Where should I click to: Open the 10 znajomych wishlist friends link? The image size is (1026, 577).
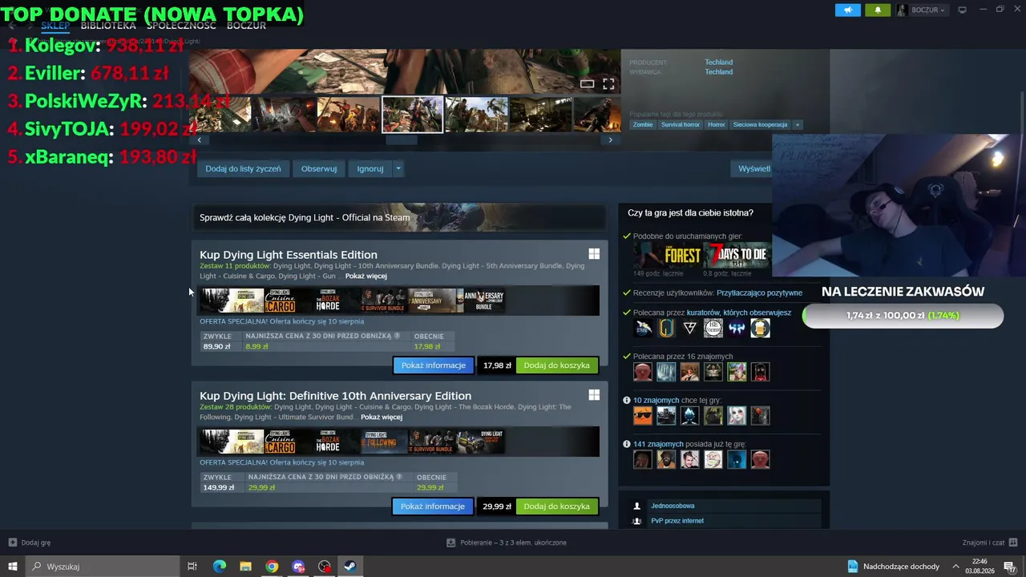656,400
